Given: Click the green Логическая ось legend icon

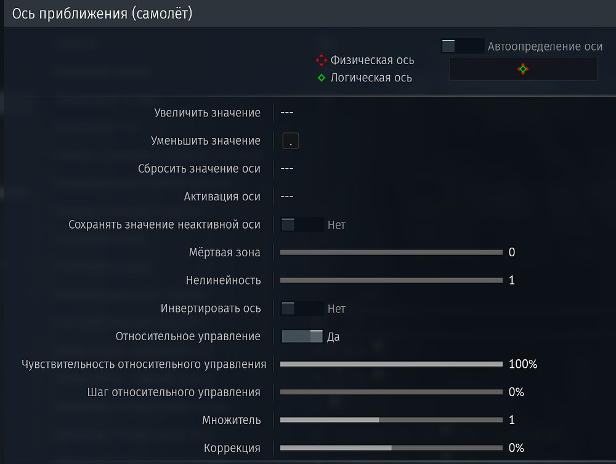Looking at the screenshot, I should [x=322, y=78].
